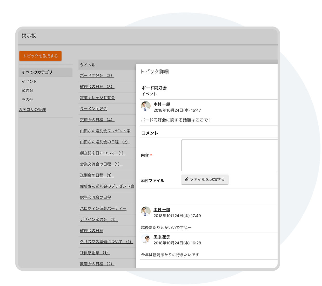Click the ファイルを追加する paperclip button
The width and height of the screenshot is (322, 286).
tap(205, 179)
